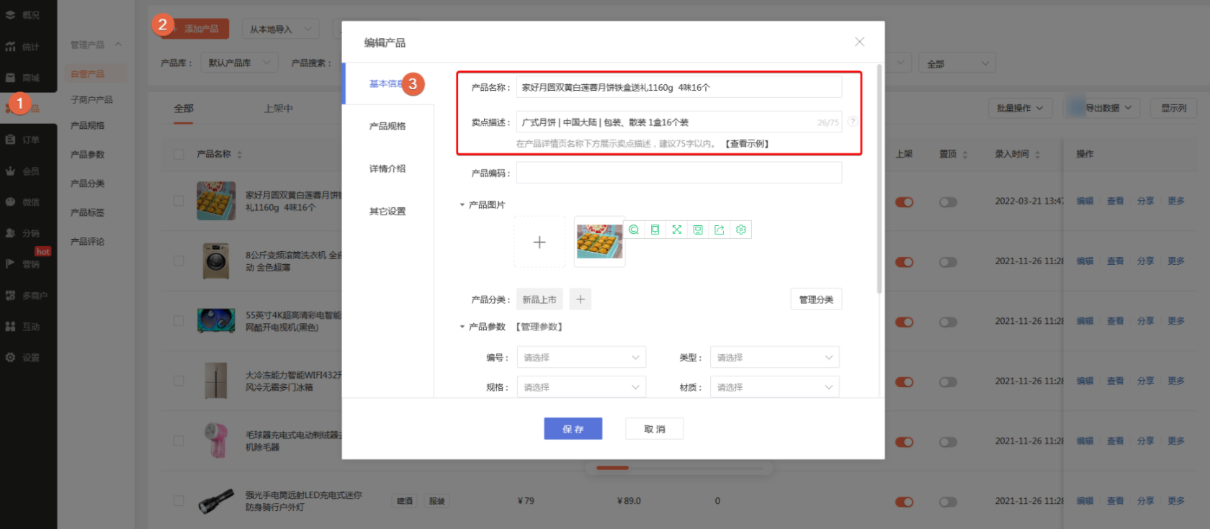
Task: Open 商城 in the left sidebar
Action: [x=22, y=78]
